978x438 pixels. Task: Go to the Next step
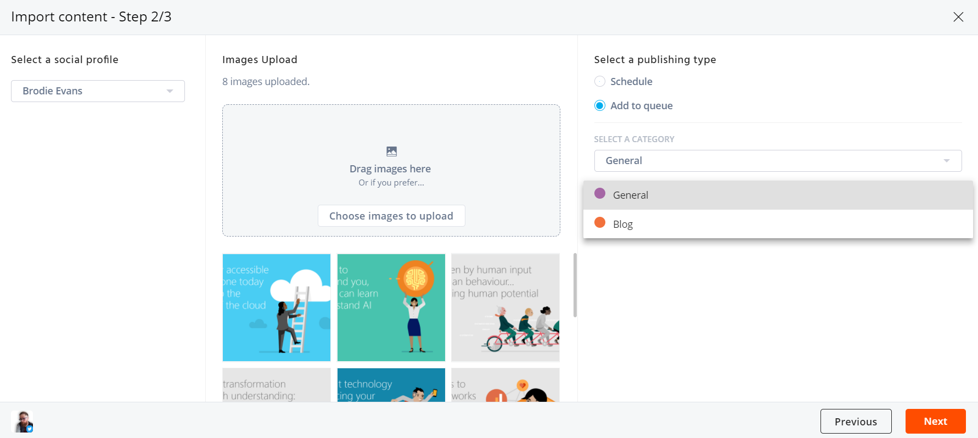click(935, 422)
